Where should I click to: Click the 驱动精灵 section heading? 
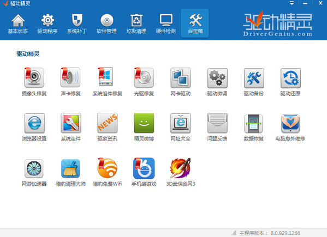[x=28, y=54]
